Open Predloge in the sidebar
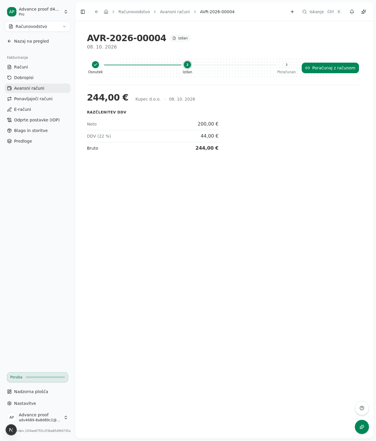 38,141
